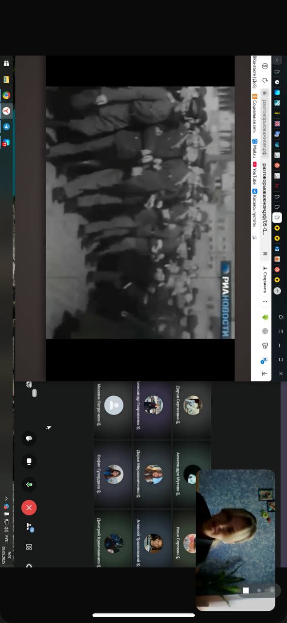Viewport: 287px width, 623px height.
Task: Open the РУС input language selector
Action: click(6, 538)
